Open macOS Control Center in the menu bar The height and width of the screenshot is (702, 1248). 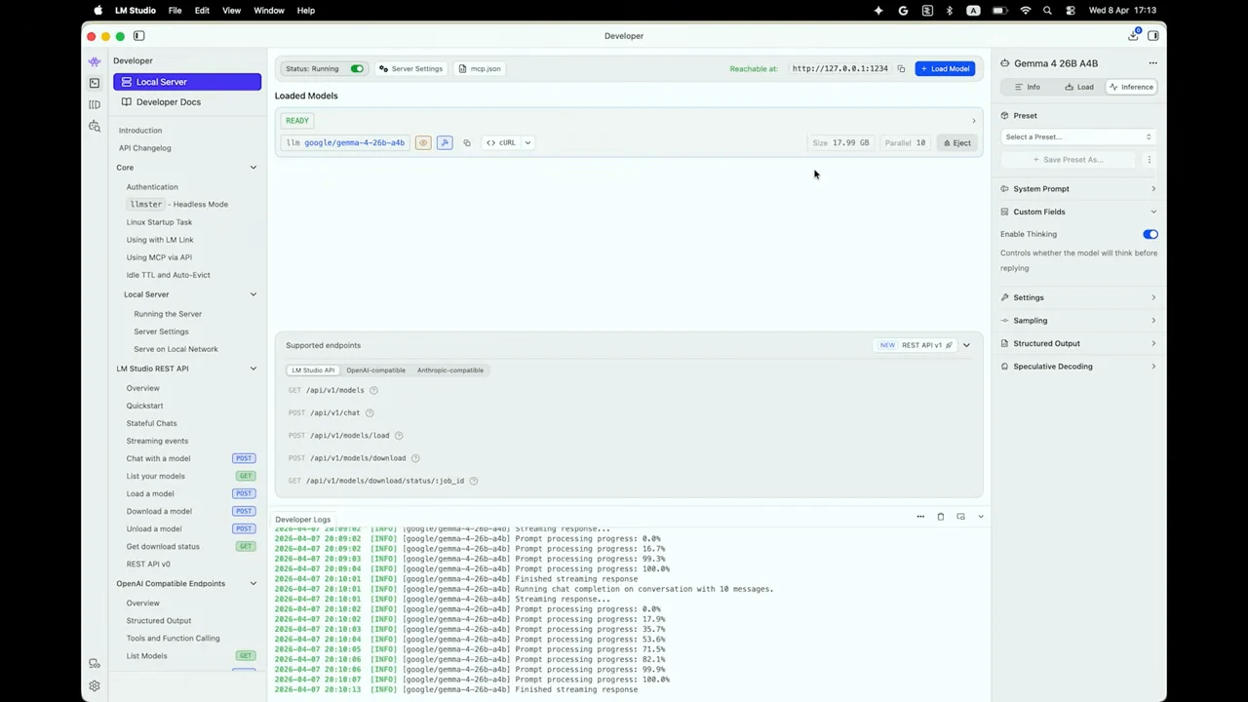pyautogui.click(x=1071, y=11)
